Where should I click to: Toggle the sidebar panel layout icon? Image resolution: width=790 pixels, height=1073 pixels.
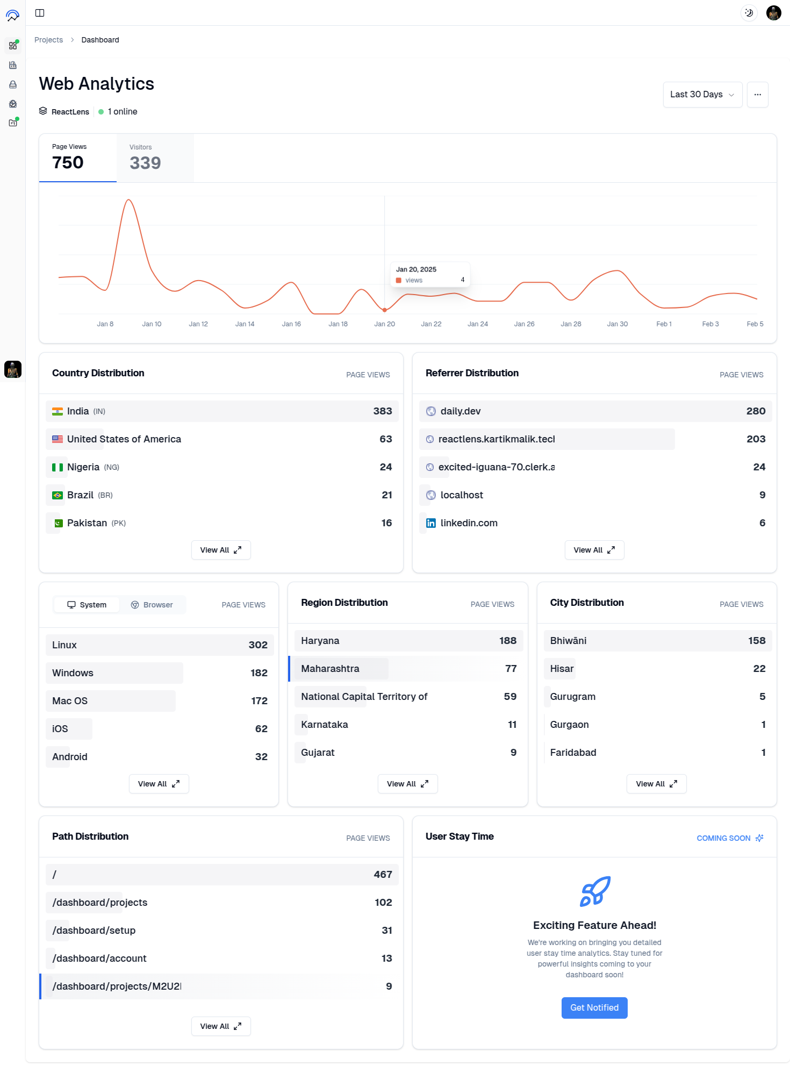[40, 13]
